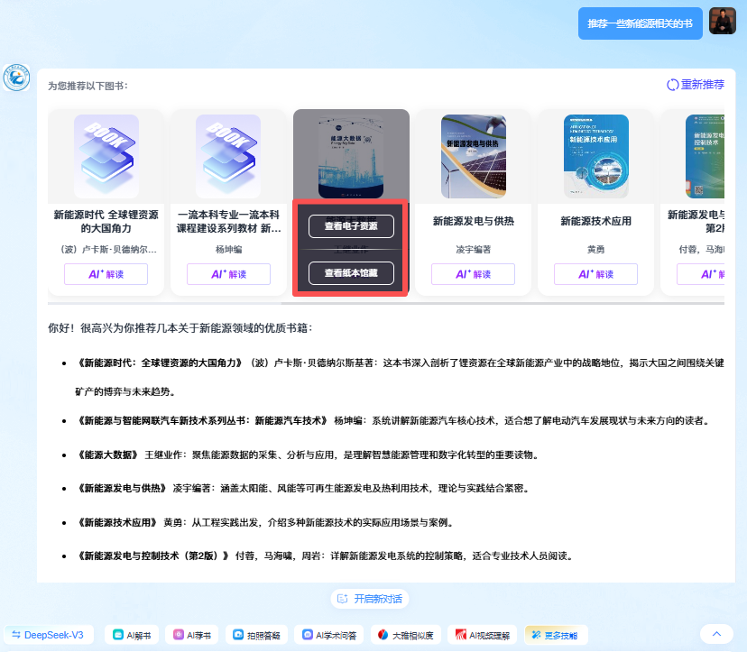This screenshot has width=747, height=652.
Task: Click 查看纸本馆藏 button
Action: 351,271
